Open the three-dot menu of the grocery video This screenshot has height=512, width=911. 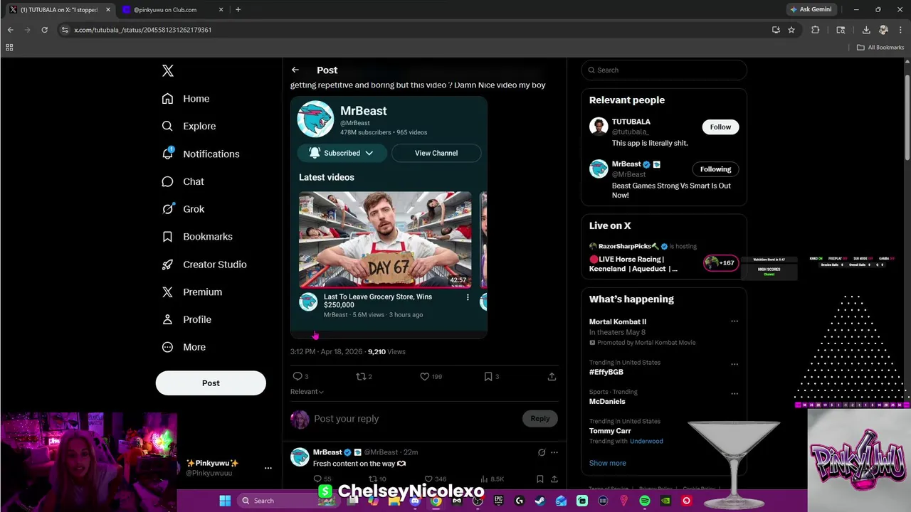tap(468, 297)
